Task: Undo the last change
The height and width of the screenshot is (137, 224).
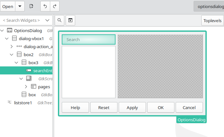Action: point(45,6)
